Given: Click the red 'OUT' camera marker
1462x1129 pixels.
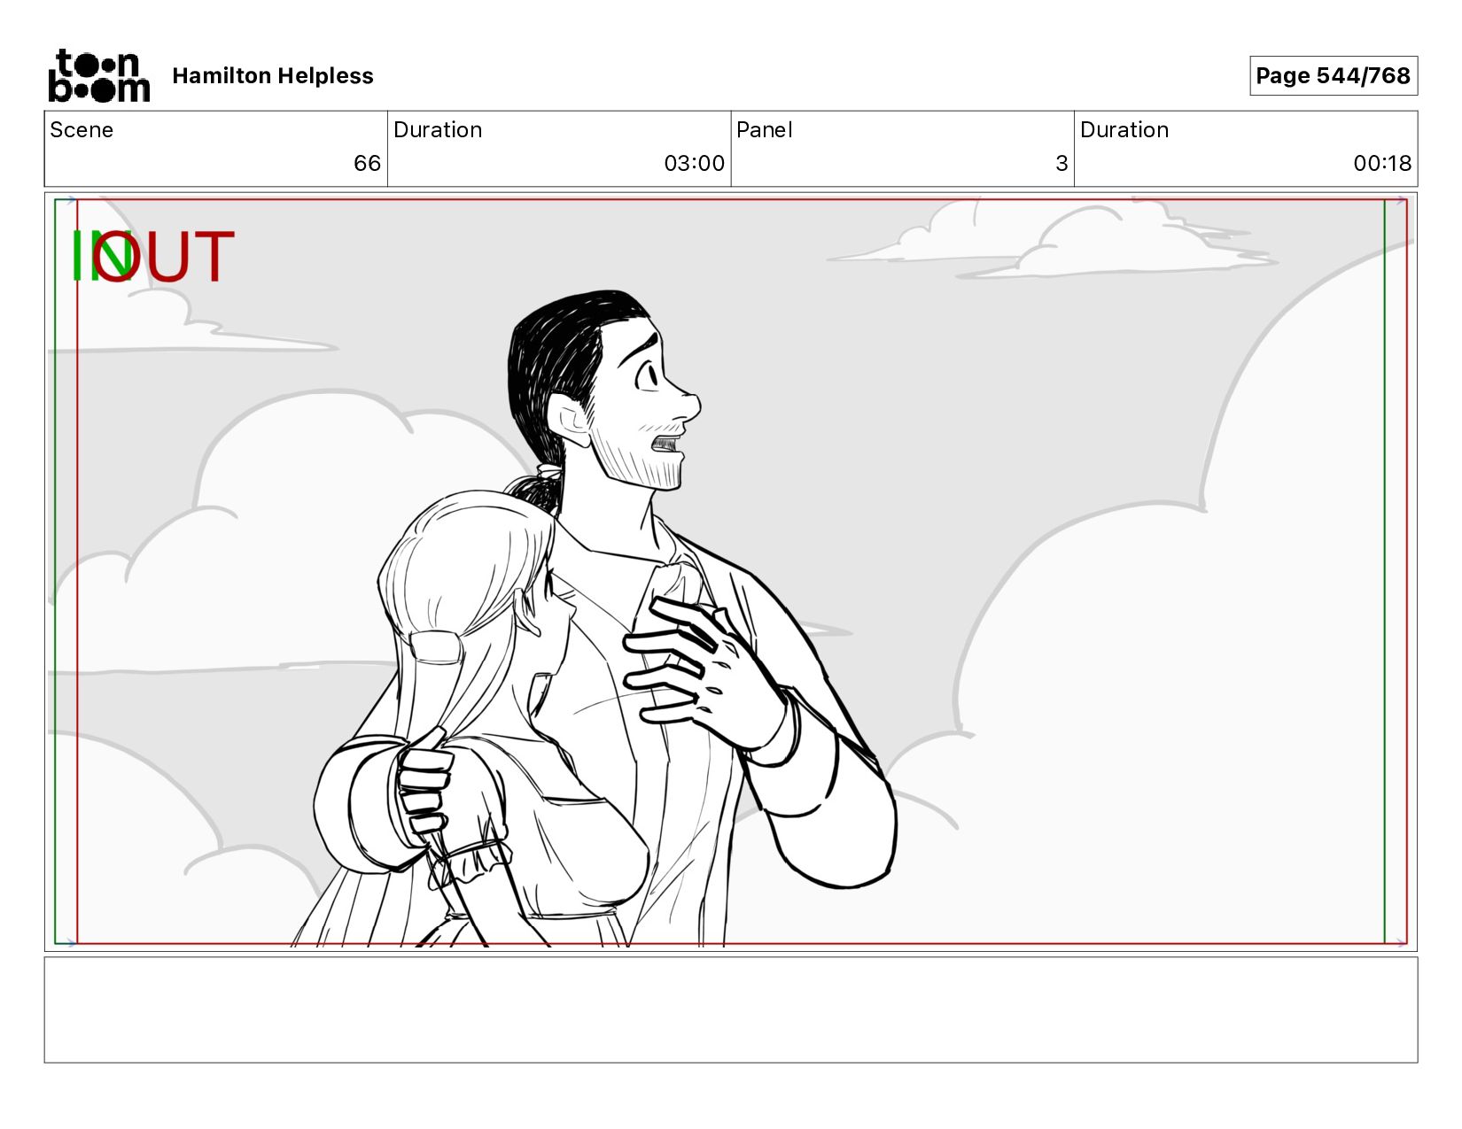Looking at the screenshot, I should (165, 257).
